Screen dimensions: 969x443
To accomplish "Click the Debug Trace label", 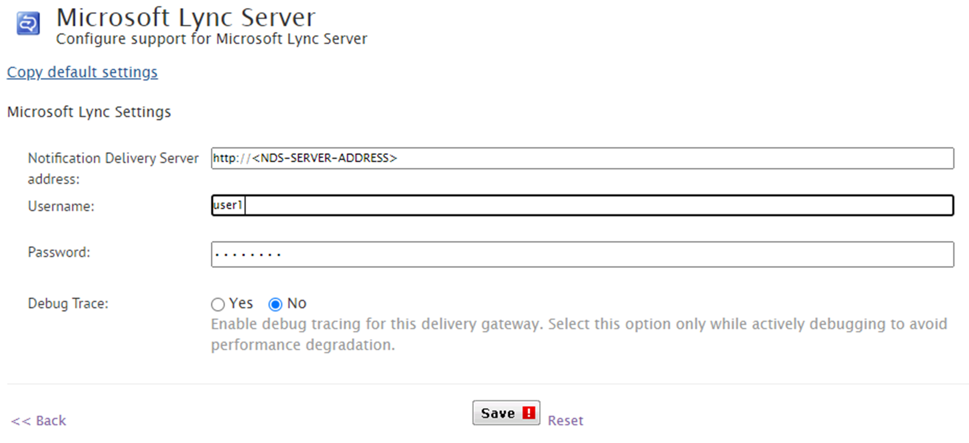I will 68,303.
